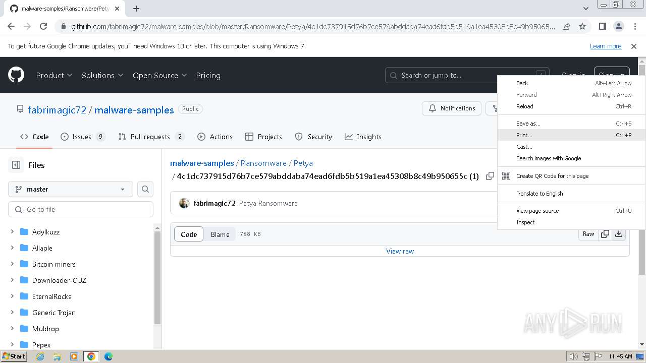646x363 pixels.
Task: Expand the EternalRocks folder
Action: (x=12, y=296)
